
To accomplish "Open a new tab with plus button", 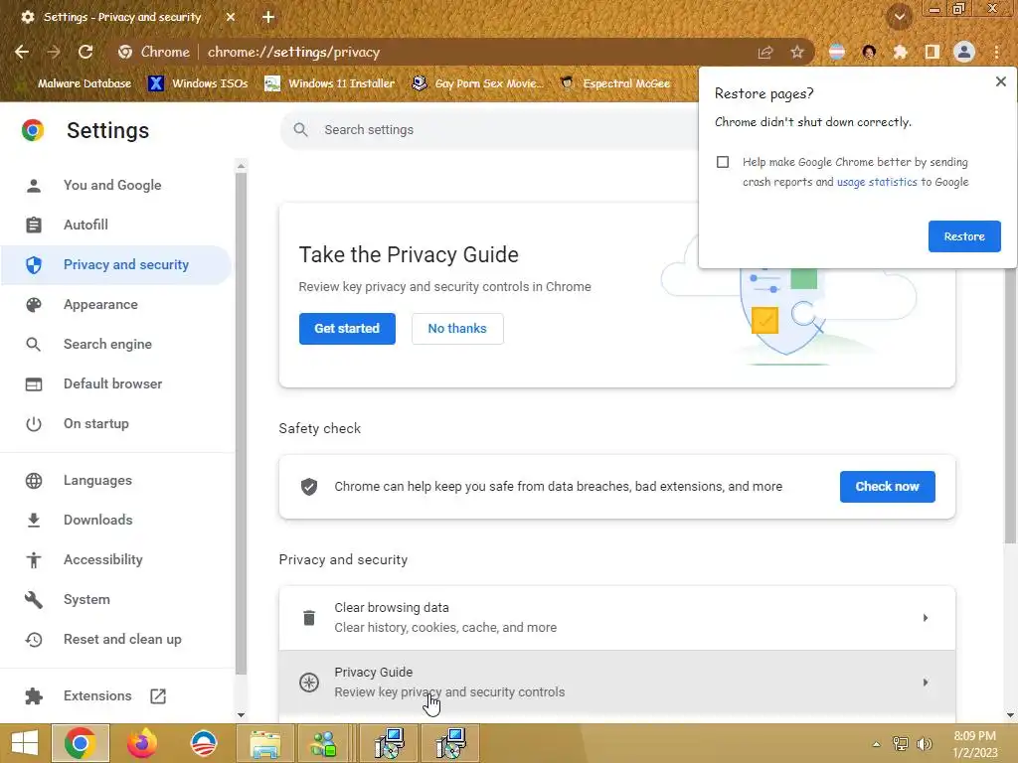I will (x=268, y=17).
